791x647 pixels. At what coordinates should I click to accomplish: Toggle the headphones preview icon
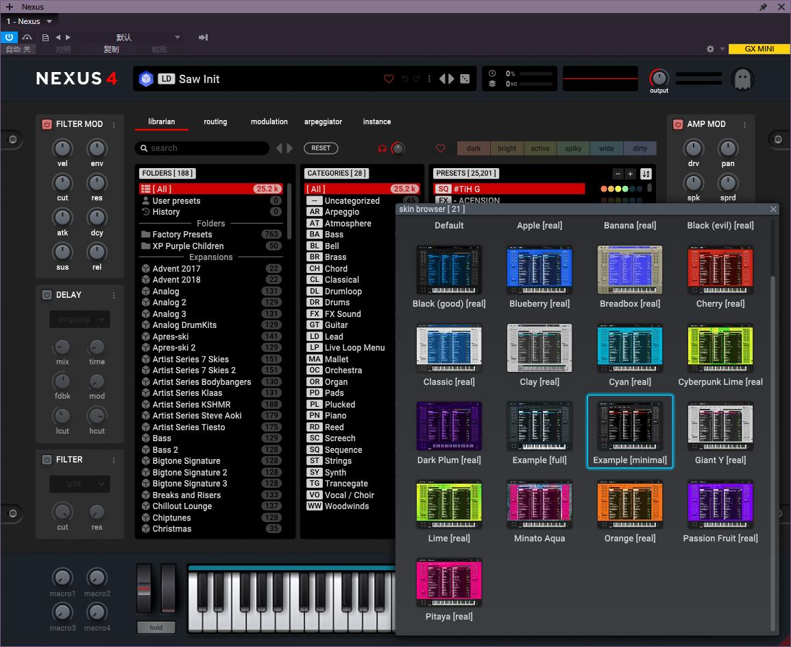pos(382,148)
